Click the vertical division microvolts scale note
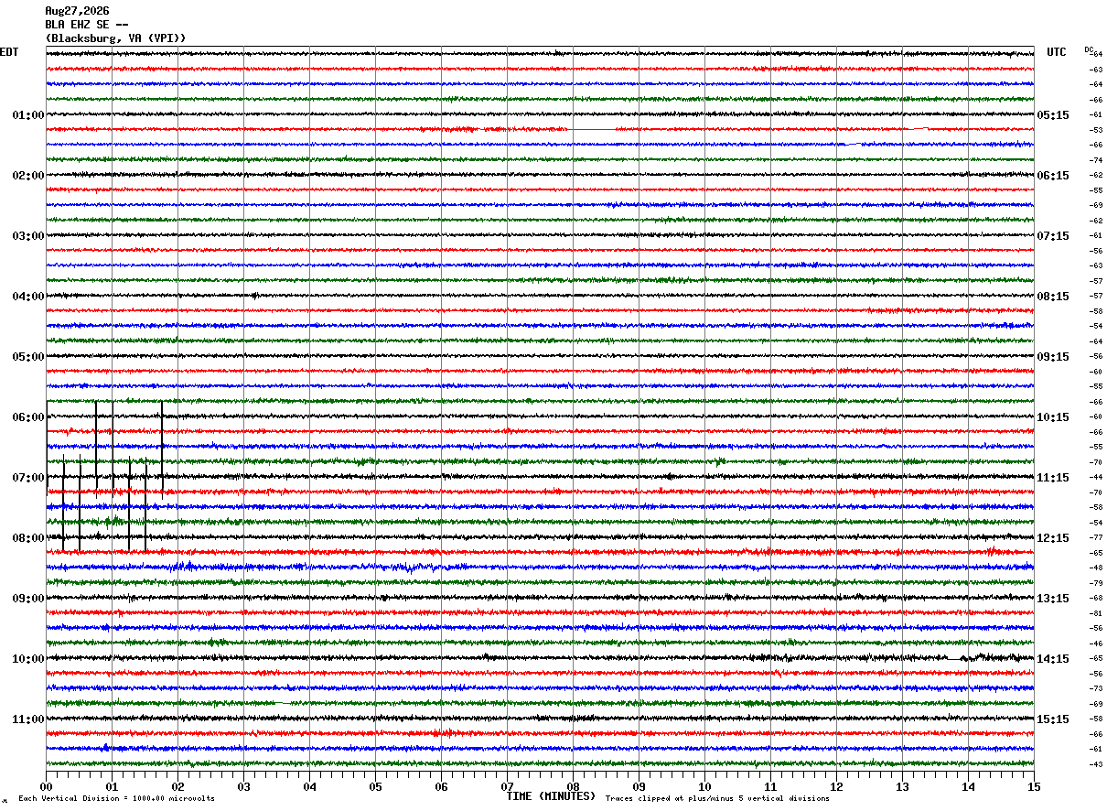Viewport: 1107px width, 811px height. coord(116,799)
